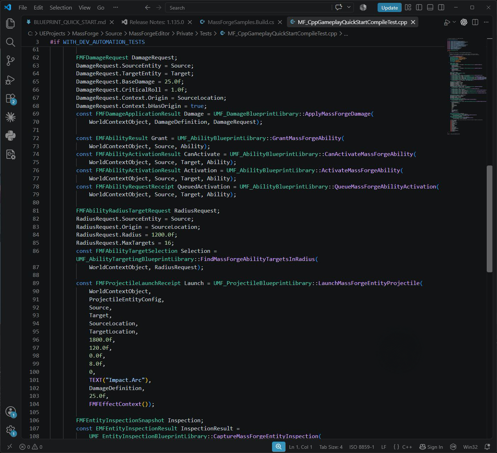Close the BLUEPRINT_QUICK_START.md tab
Screen dimensions: 497x453
click(112, 22)
